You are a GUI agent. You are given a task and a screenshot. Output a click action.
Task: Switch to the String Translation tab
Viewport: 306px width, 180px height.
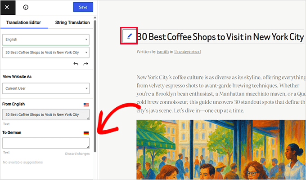[x=72, y=22]
